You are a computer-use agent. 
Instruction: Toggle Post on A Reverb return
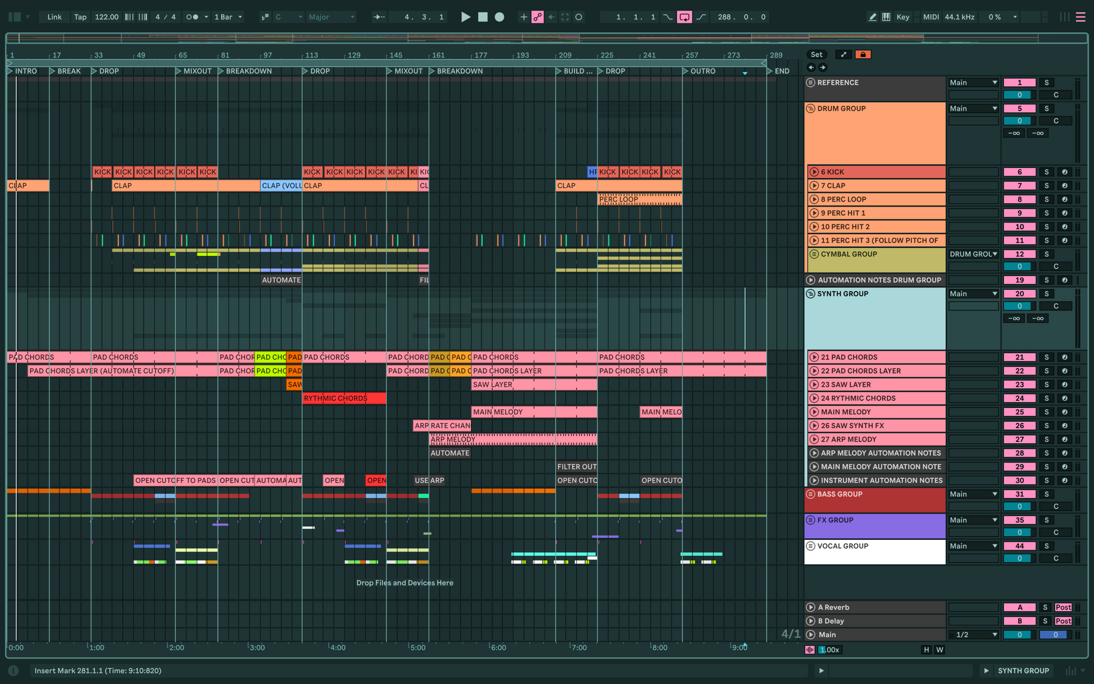[x=1063, y=607]
